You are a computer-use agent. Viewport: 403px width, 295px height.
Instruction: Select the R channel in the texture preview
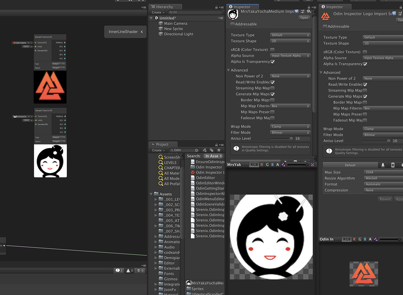coord(262,164)
